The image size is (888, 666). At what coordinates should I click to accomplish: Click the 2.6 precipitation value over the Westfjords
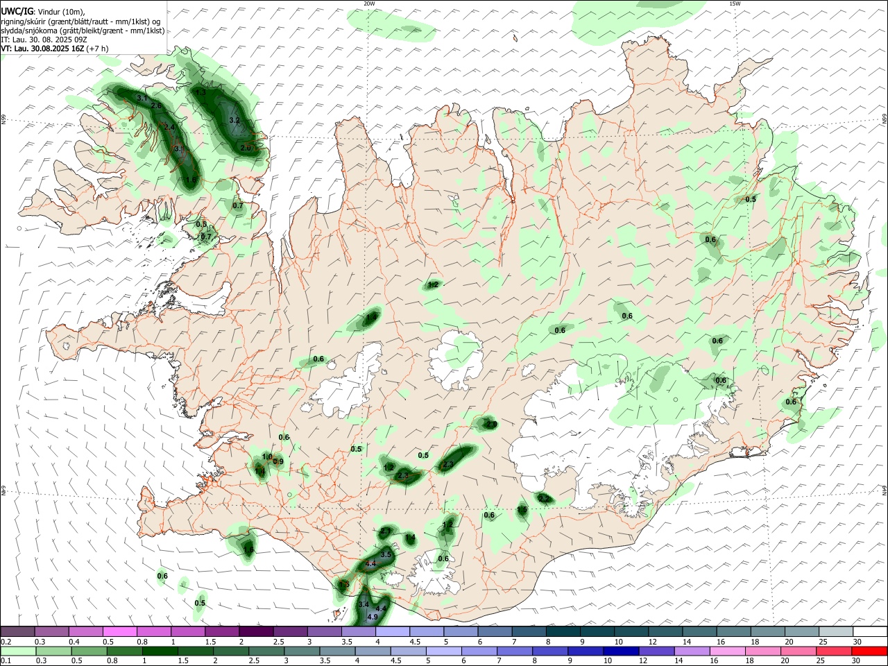coord(156,105)
